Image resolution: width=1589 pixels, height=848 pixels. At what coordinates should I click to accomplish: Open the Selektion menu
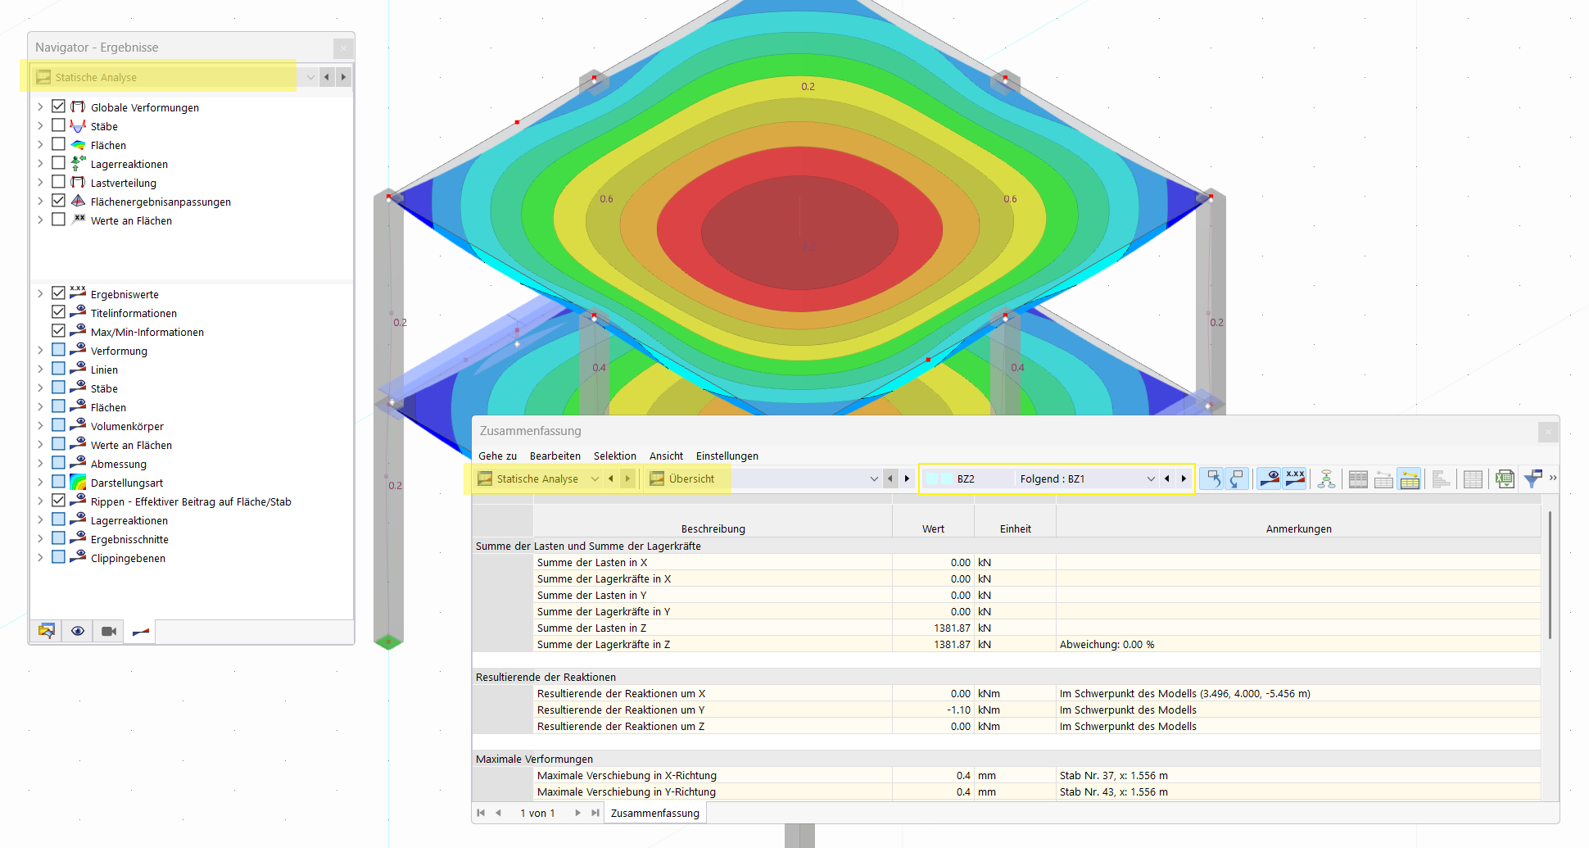[615, 456]
